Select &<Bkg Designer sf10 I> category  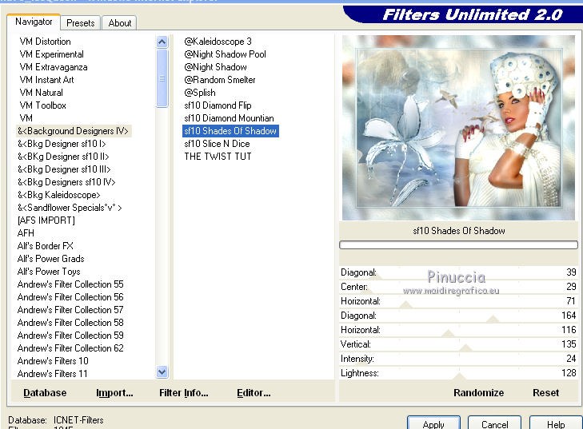click(62, 144)
